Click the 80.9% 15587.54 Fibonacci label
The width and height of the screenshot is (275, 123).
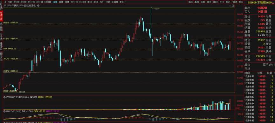coord(11,23)
